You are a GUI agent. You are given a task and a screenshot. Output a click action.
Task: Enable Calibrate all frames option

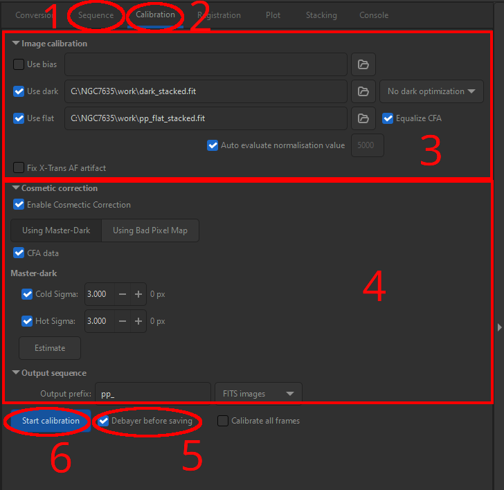coord(222,421)
